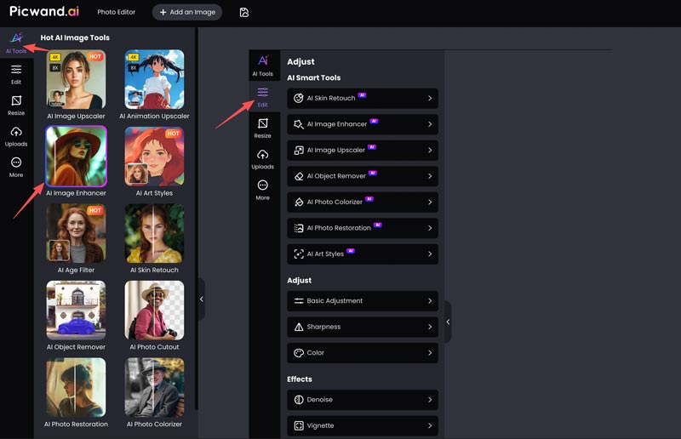This screenshot has width=681, height=439.
Task: Open the AI Photo Cutout thumbnail
Action: point(154,310)
